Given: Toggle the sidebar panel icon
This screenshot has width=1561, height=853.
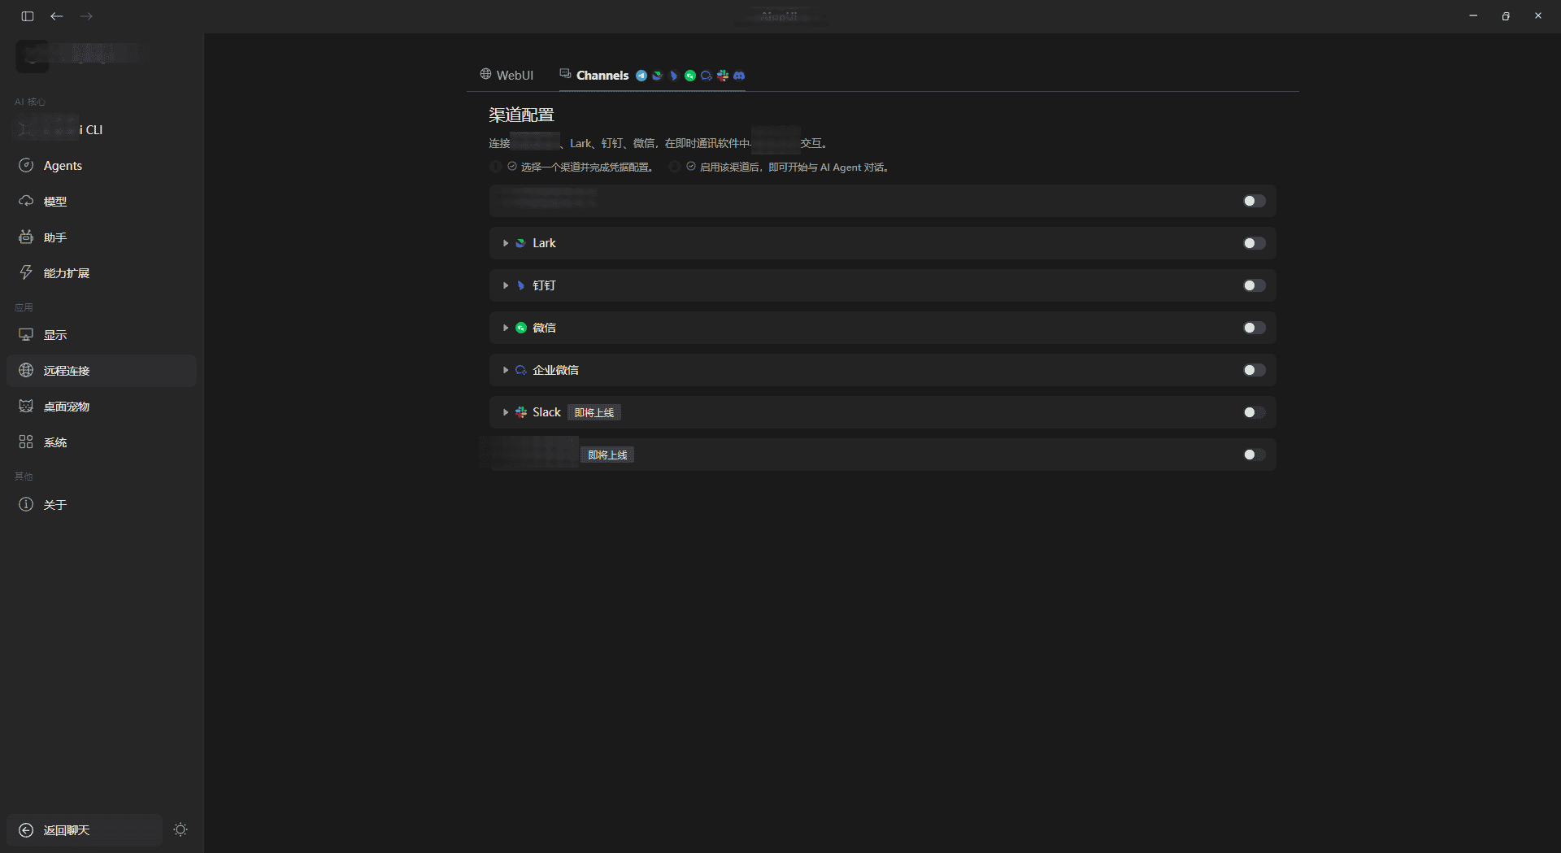Looking at the screenshot, I should pos(28,16).
